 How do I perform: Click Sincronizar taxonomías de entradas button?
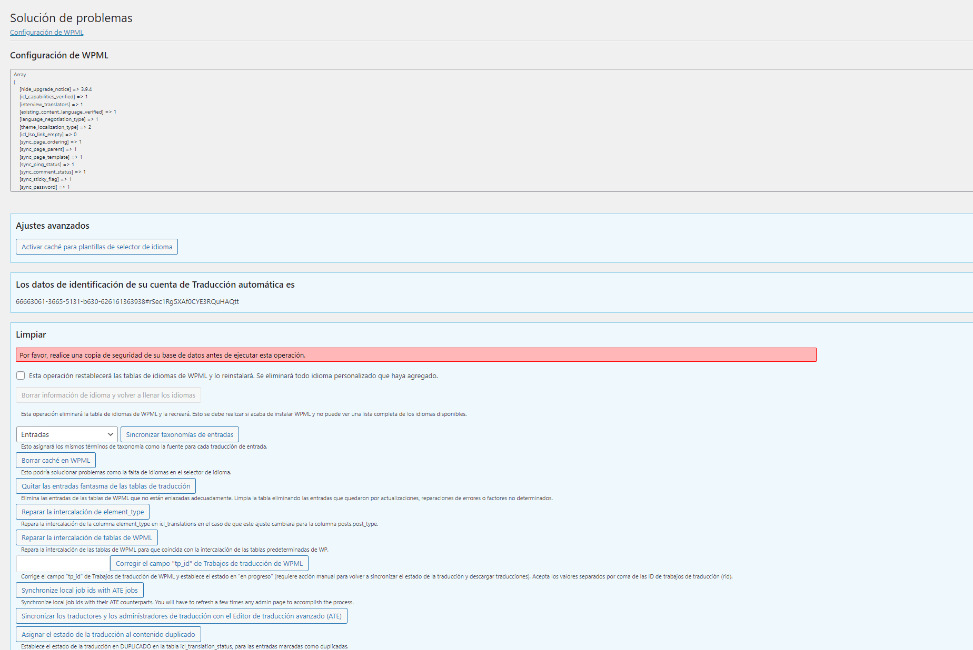tap(180, 434)
